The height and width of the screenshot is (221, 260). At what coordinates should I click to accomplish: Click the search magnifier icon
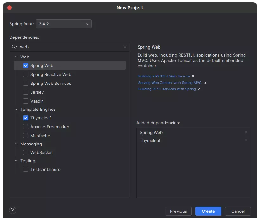pos(14,47)
